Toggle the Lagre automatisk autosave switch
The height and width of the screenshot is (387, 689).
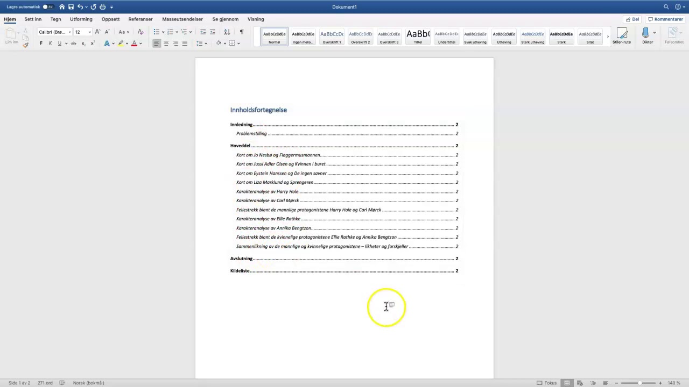(x=48, y=7)
